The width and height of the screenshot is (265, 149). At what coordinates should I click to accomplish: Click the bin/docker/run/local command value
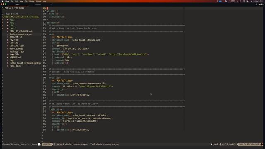coord(75,48)
